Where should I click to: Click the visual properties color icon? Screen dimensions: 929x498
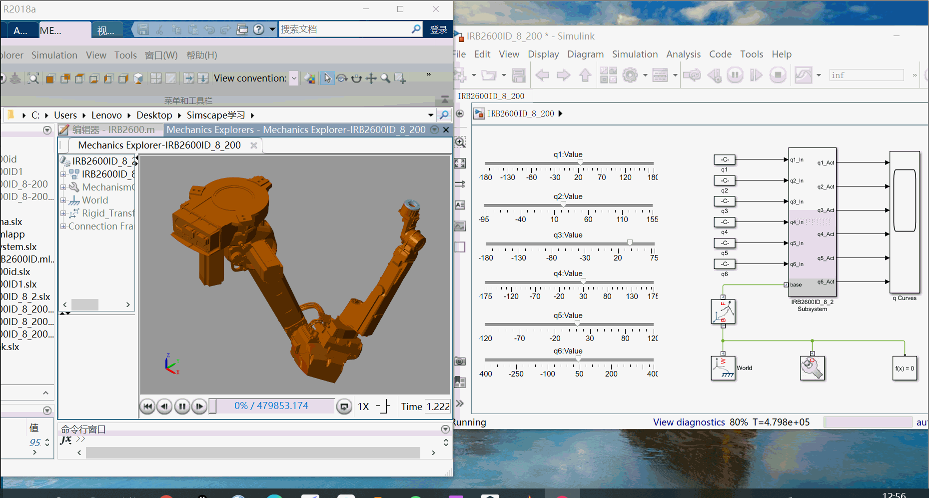tap(310, 78)
